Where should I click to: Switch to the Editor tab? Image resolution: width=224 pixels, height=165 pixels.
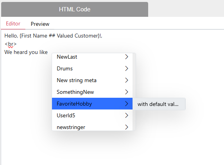13,24
